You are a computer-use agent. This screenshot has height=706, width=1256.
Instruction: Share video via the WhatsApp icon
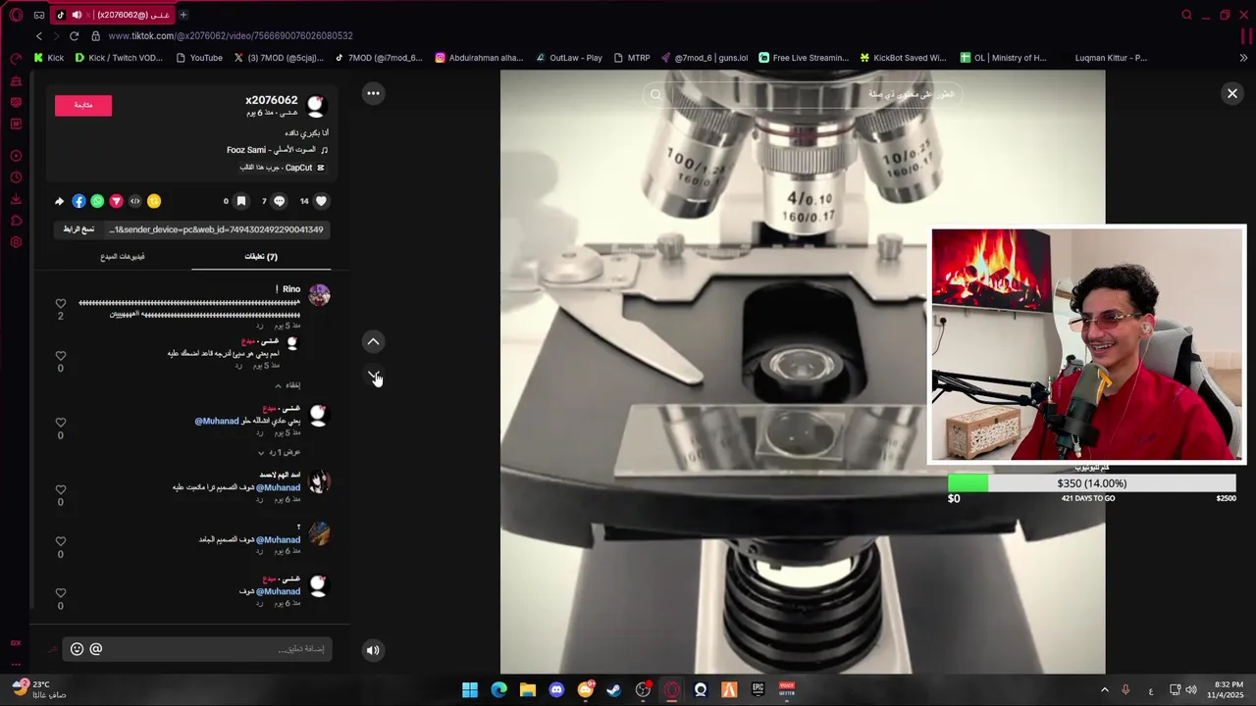[97, 201]
